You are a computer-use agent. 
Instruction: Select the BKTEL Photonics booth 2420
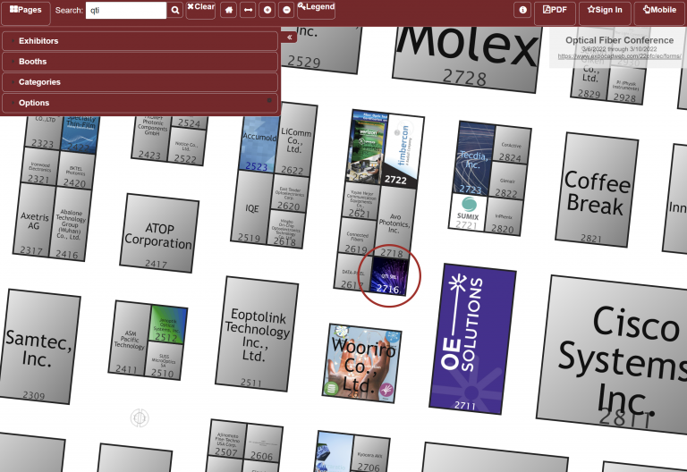pyautogui.click(x=75, y=171)
